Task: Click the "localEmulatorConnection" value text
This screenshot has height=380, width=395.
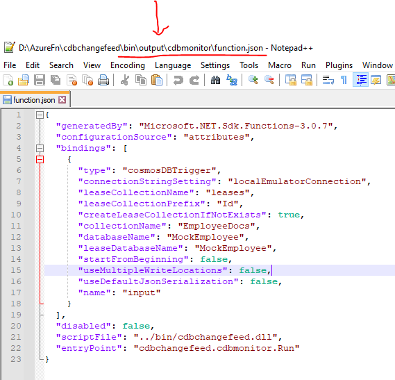Action: coord(297,181)
